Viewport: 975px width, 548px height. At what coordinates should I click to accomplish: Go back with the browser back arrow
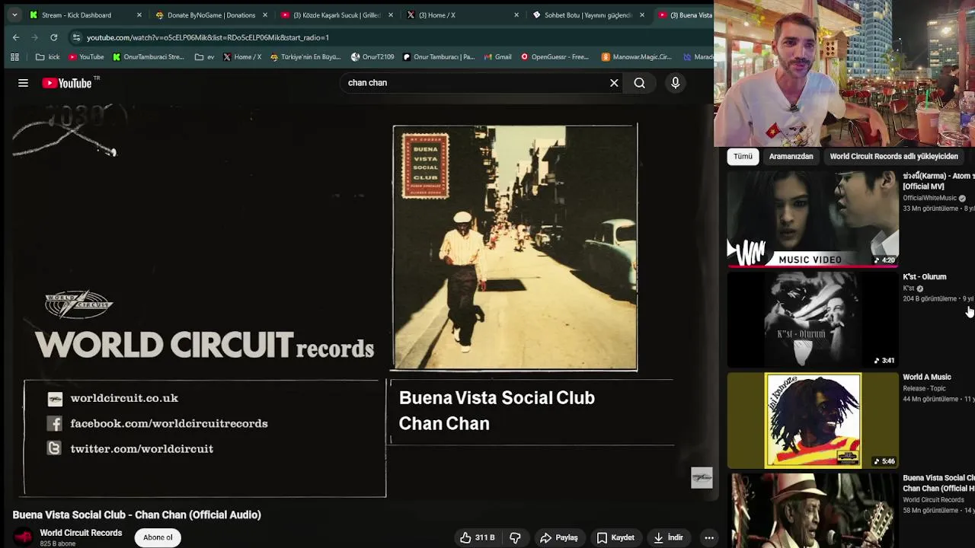pos(16,37)
